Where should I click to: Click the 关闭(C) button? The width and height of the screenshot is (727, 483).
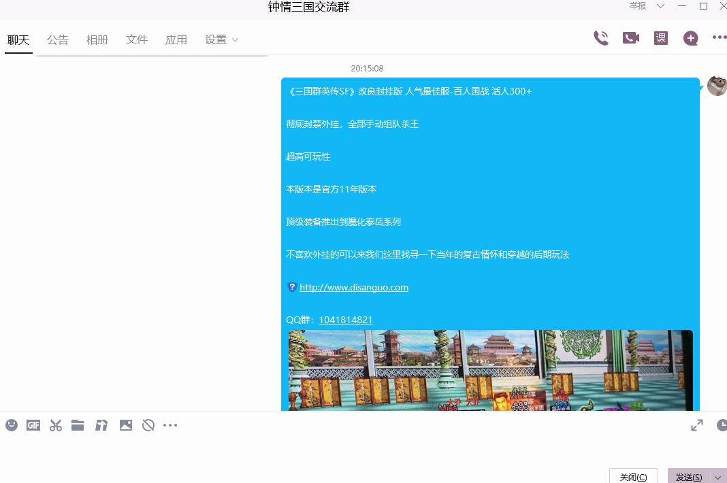(633, 476)
